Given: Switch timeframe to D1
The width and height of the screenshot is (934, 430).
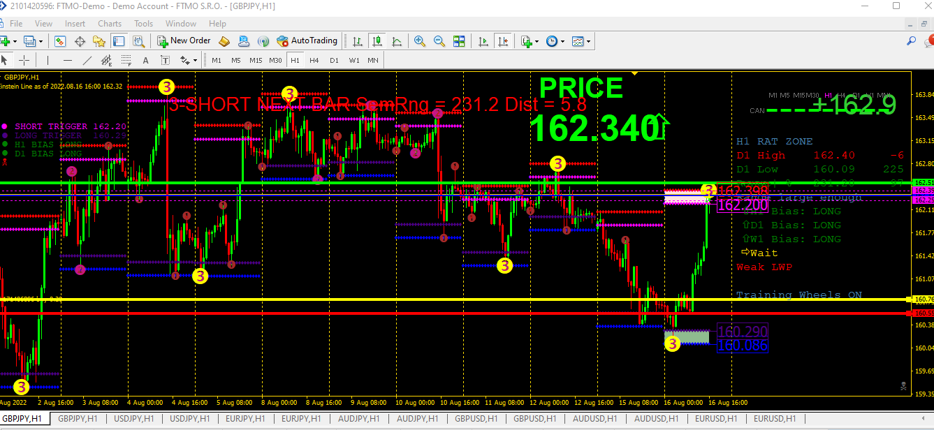Looking at the screenshot, I should [334, 60].
